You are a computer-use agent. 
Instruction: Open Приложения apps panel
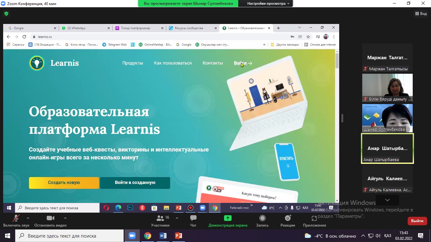coord(314,221)
